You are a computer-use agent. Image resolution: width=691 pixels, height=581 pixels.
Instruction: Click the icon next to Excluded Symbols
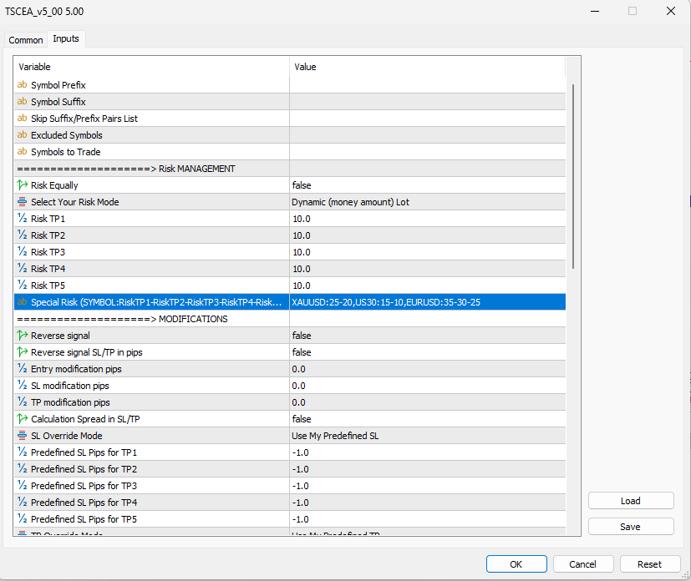tap(23, 135)
